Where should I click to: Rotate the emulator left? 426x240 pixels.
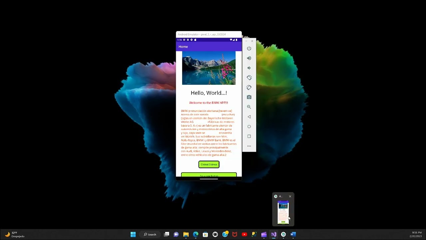coord(249,78)
